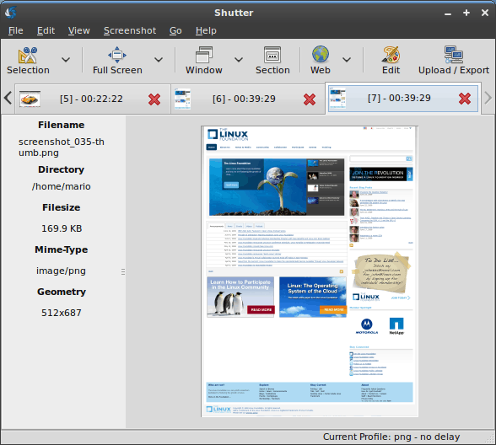
Task: Close tab [5] with red X
Action: (x=154, y=99)
